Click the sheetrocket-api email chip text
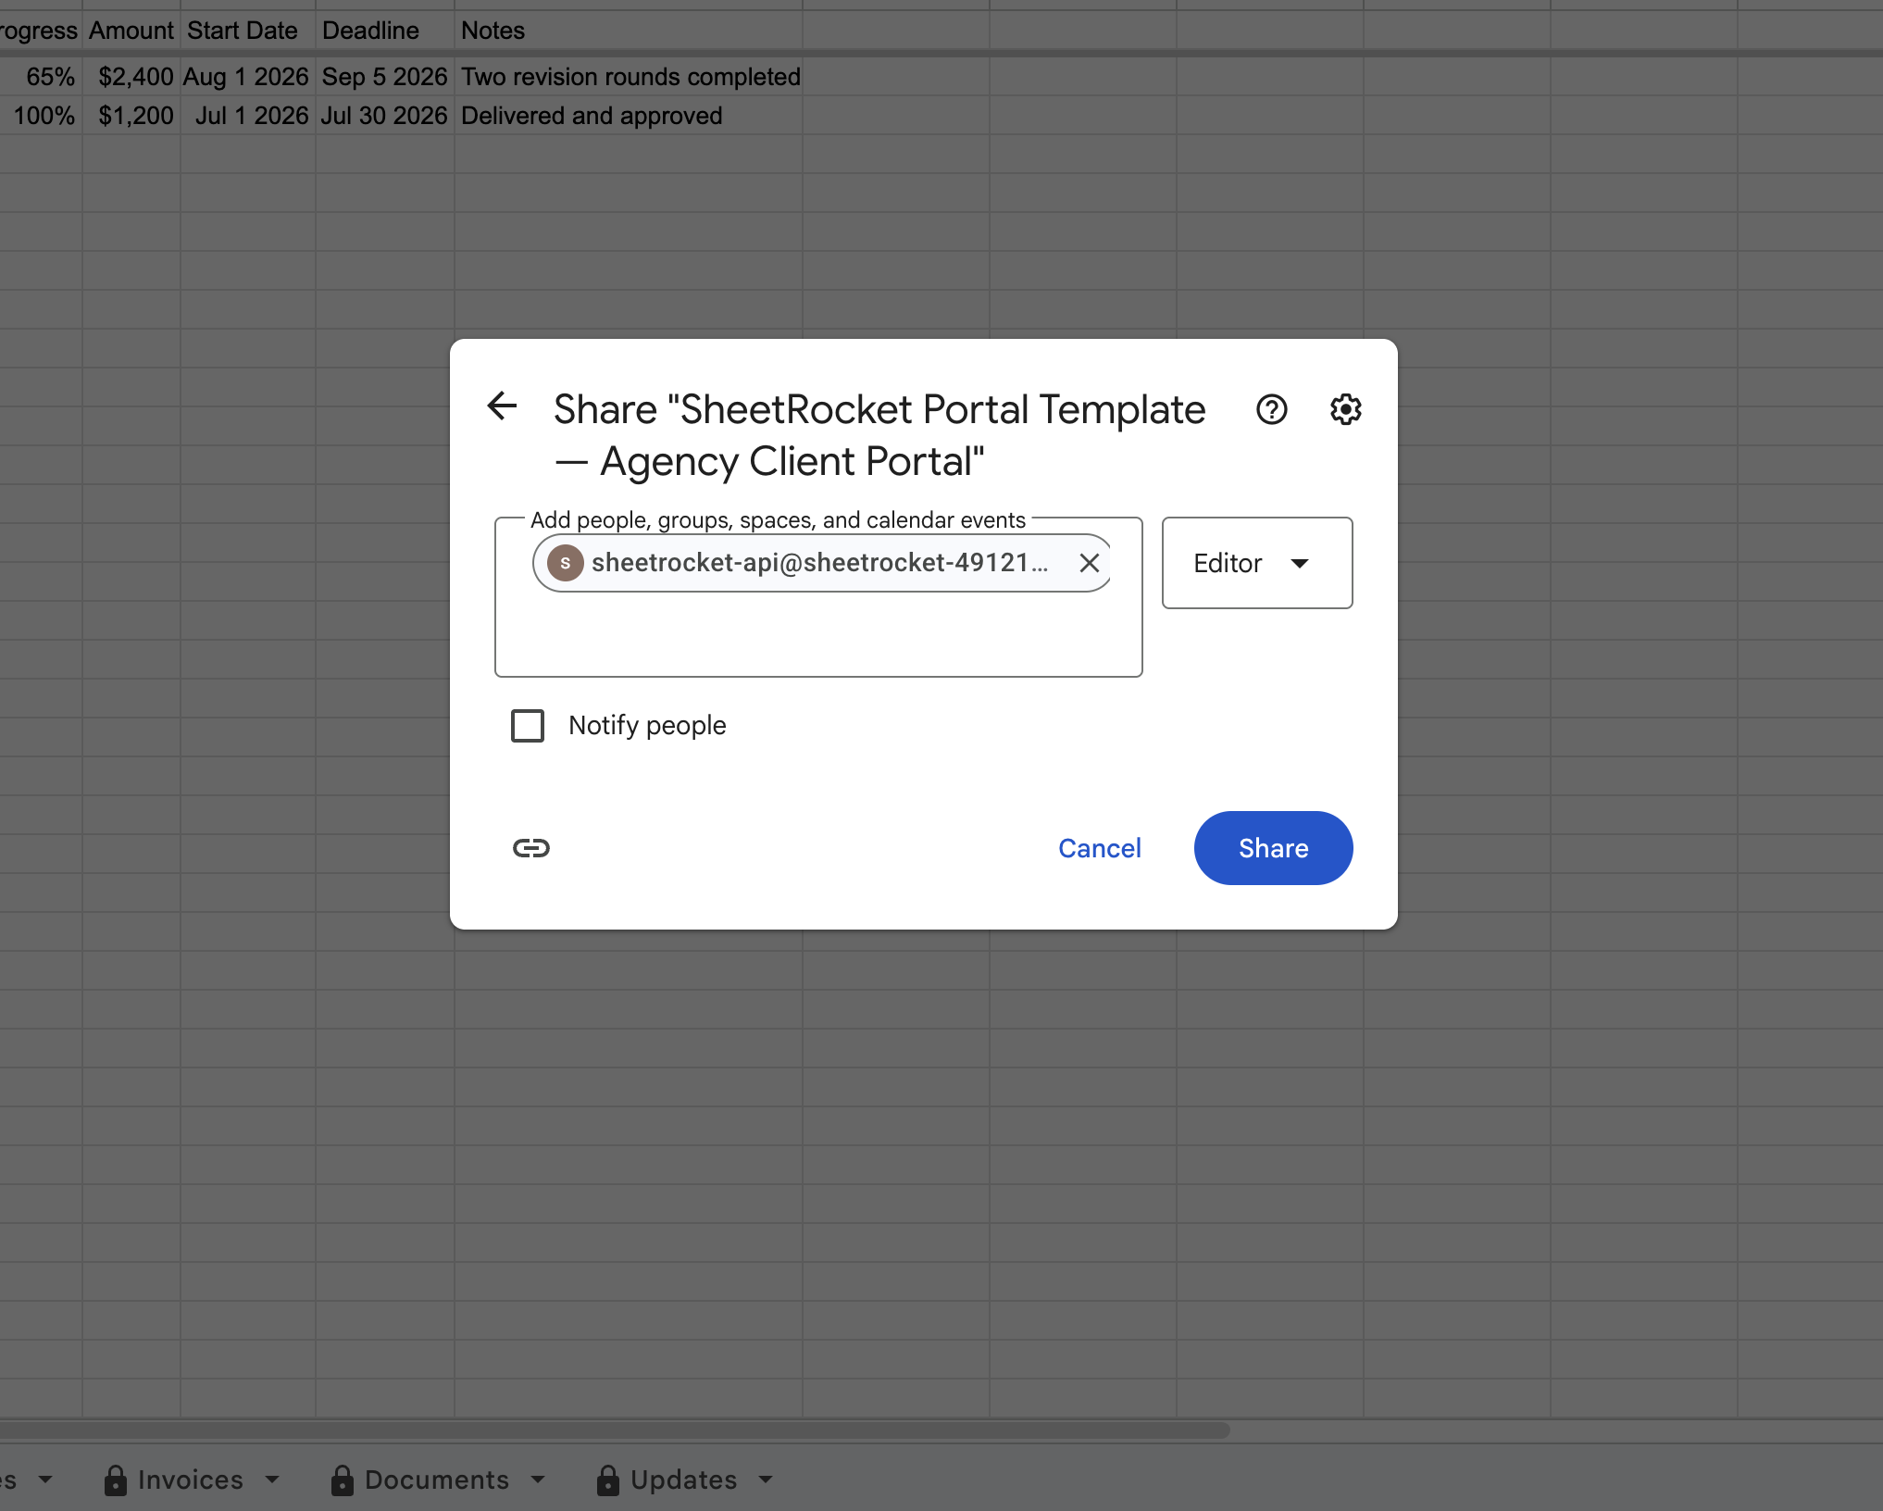The height and width of the screenshot is (1511, 1883). click(819, 563)
